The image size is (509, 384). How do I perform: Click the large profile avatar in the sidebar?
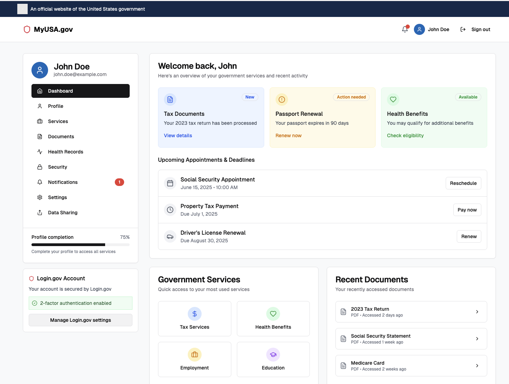[40, 70]
